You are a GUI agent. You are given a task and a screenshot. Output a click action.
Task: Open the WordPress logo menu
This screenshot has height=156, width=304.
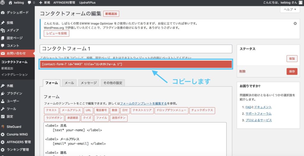[x=3, y=3]
